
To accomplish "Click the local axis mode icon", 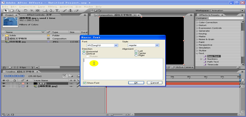I will pyautogui.click(x=92, y=11).
